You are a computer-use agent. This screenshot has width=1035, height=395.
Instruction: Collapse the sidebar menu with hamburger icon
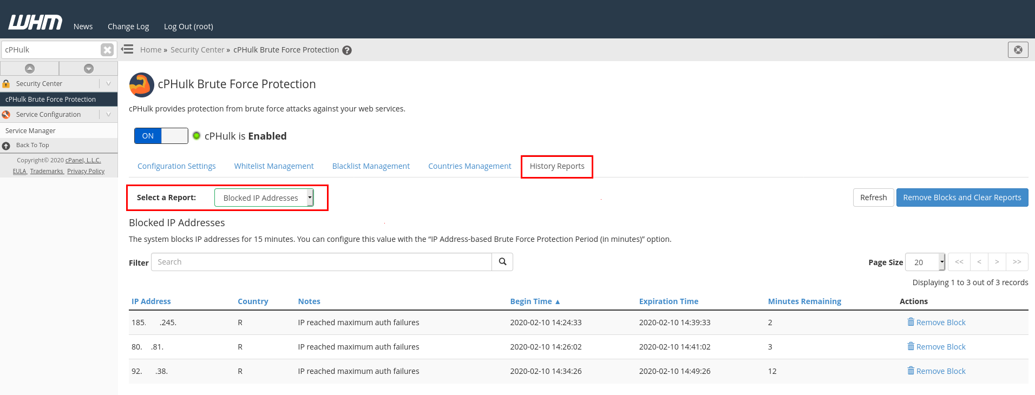[x=128, y=49]
